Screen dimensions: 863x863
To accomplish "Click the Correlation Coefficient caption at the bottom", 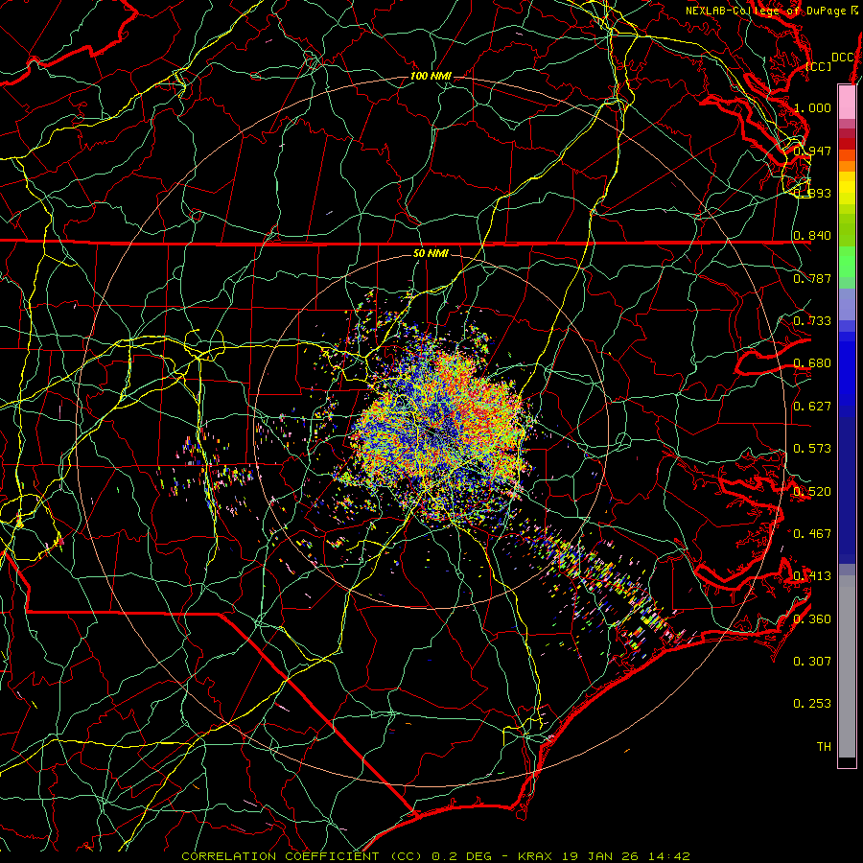I will click(x=436, y=856).
